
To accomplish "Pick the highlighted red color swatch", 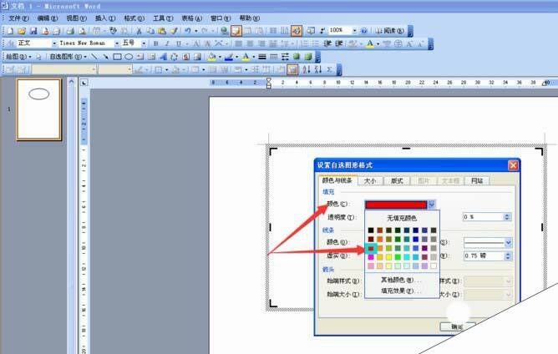I will pyautogui.click(x=371, y=248).
